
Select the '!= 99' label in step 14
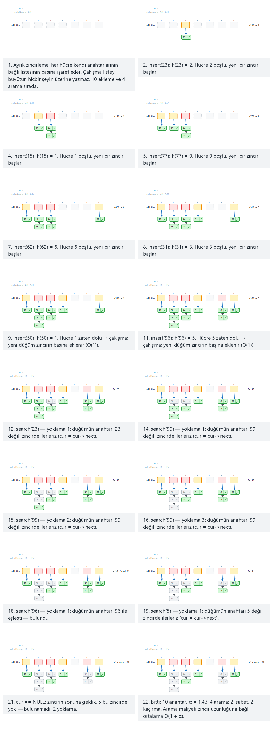click(251, 389)
